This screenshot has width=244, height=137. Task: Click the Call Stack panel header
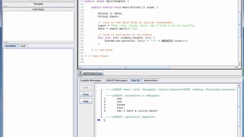(38, 9)
